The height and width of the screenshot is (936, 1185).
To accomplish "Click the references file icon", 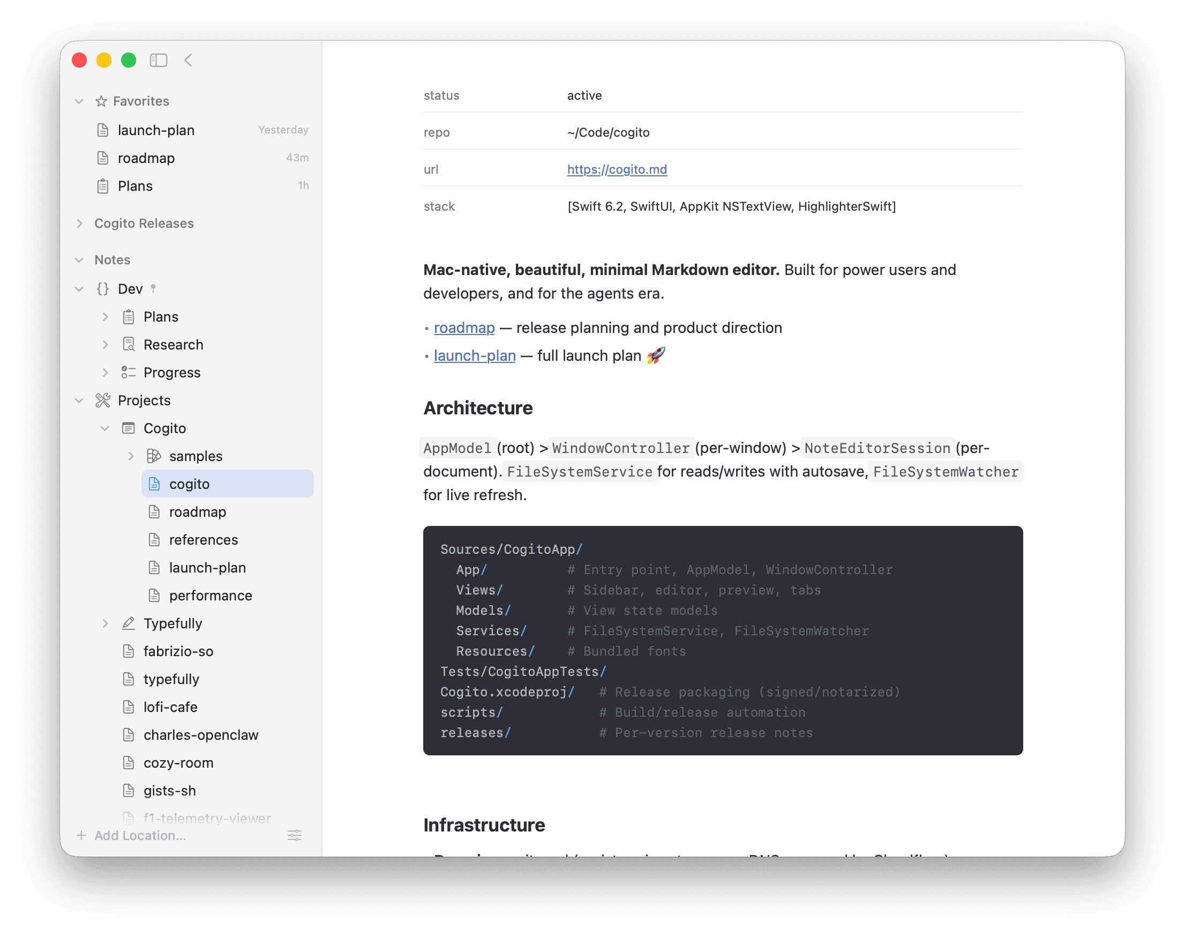I will [154, 540].
